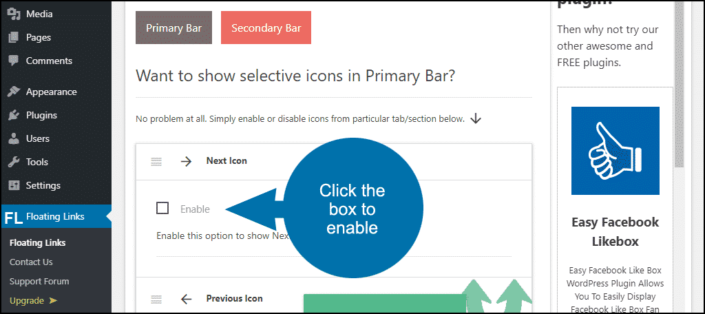Switch to the Primary Bar tab

[173, 28]
